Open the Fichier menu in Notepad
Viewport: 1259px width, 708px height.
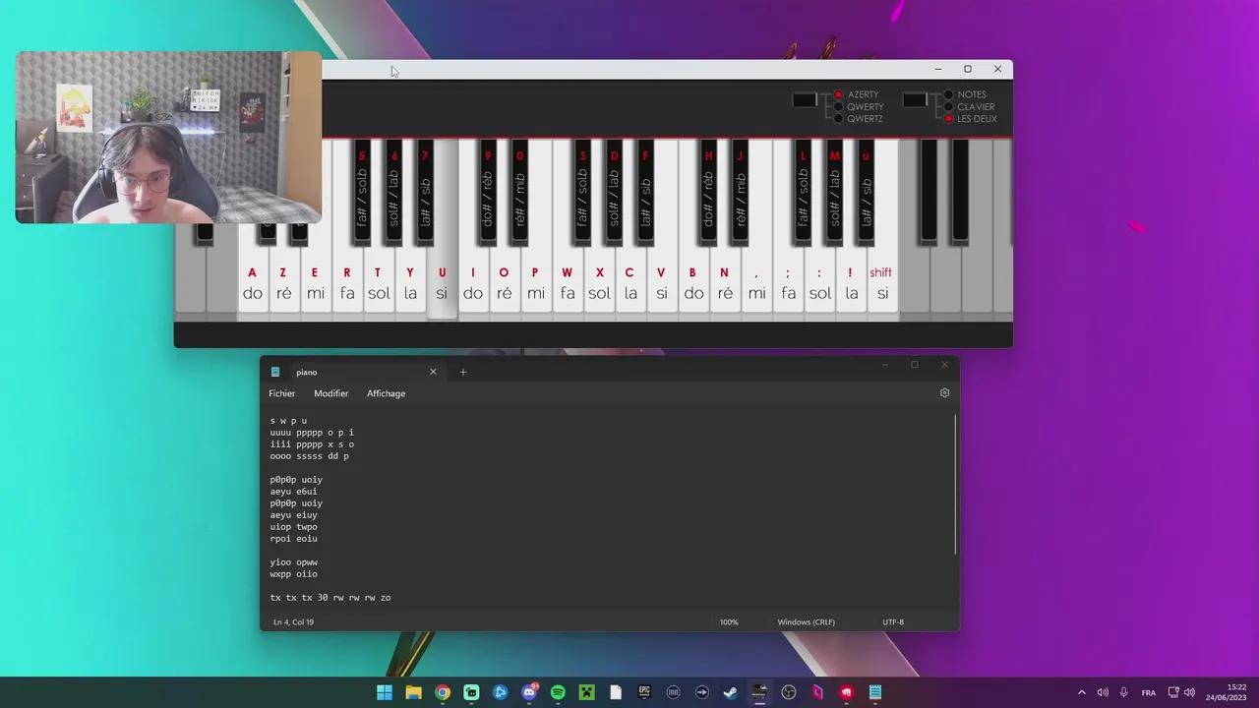tap(282, 393)
